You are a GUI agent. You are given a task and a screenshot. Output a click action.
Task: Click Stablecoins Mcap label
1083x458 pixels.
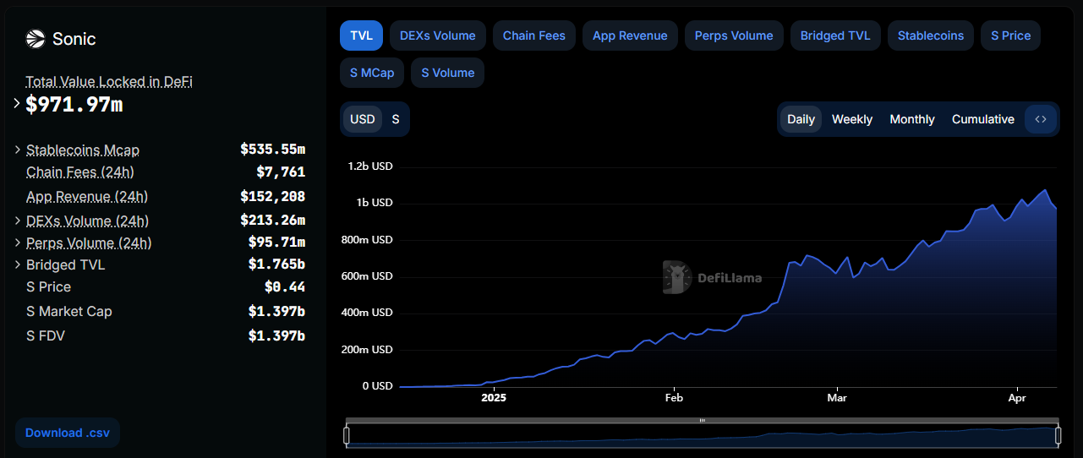pos(83,150)
